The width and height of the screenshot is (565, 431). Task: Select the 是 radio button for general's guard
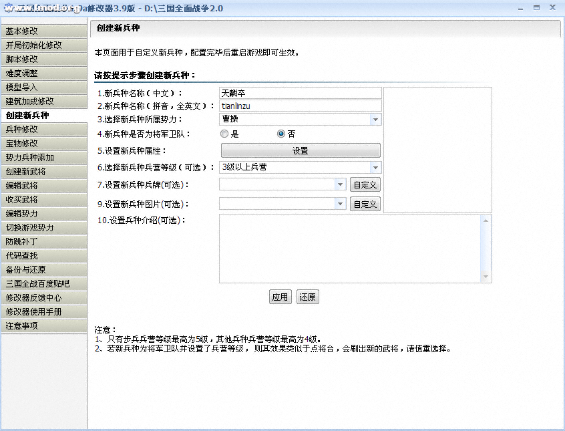click(224, 134)
